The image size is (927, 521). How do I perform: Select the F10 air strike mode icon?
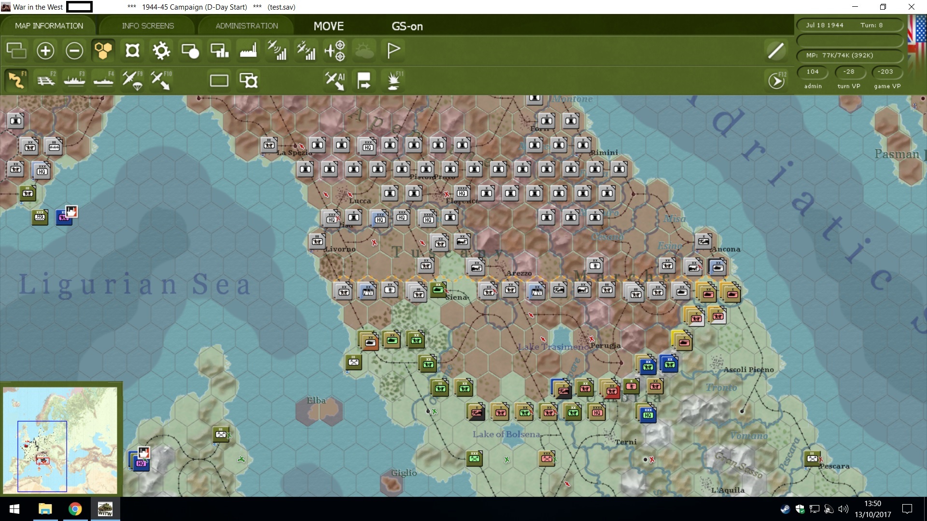click(161, 80)
